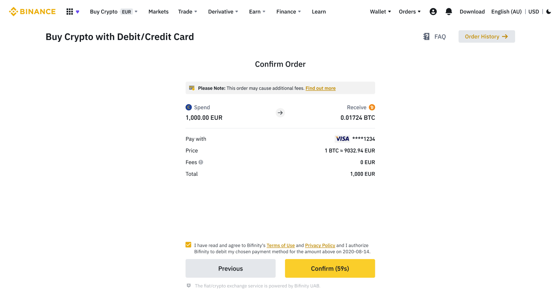Open the apps grid menu icon
Screen dimensions: 558x294
[x=69, y=12]
